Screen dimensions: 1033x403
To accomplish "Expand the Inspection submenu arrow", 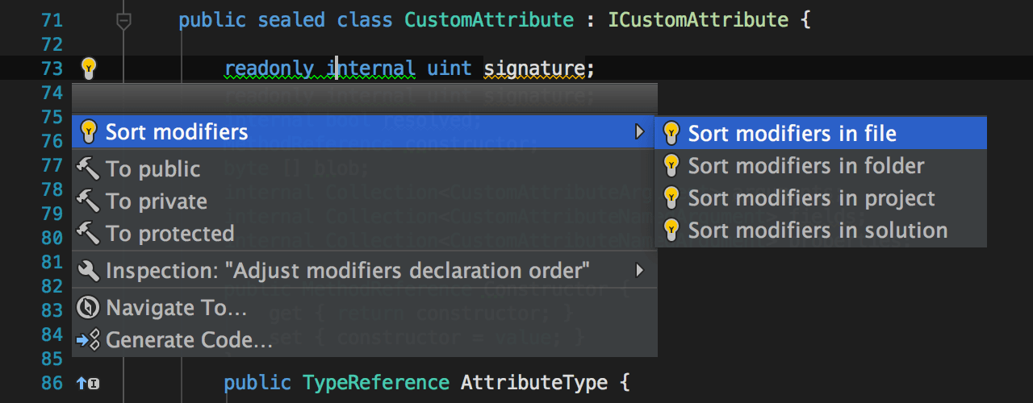I will click(x=640, y=270).
